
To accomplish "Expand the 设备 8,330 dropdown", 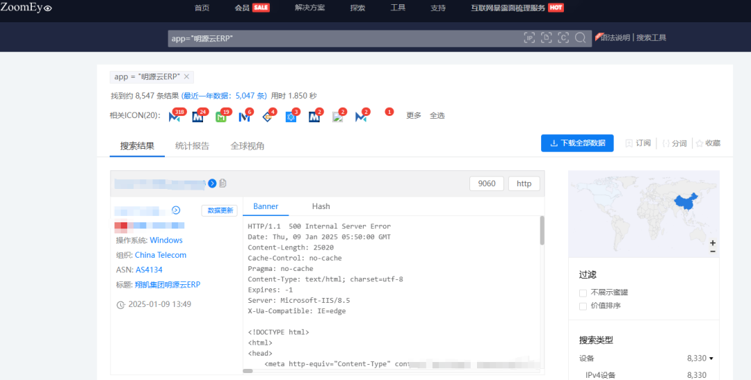I will [711, 358].
